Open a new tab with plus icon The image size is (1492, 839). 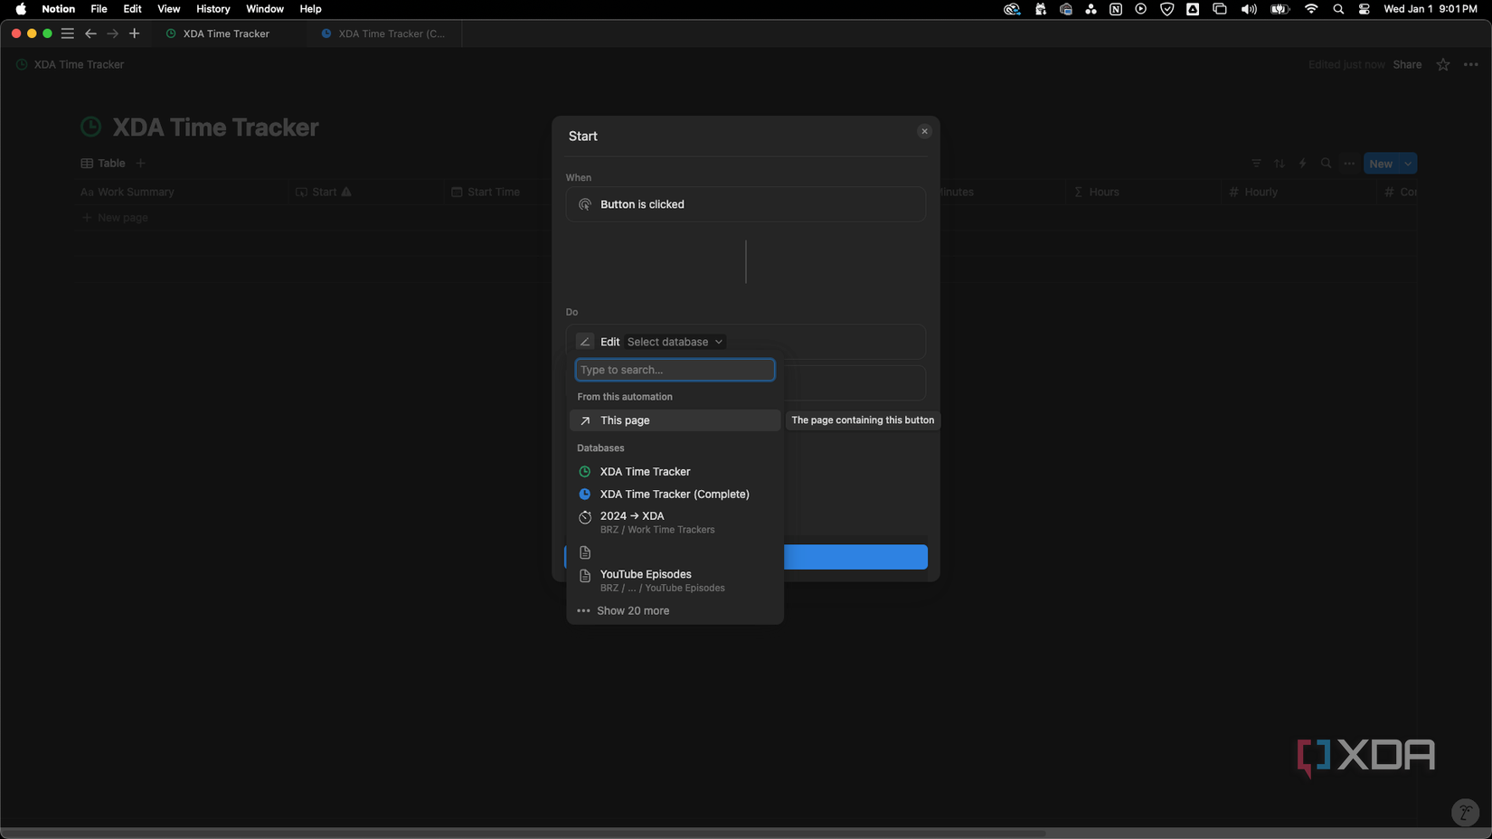(134, 33)
